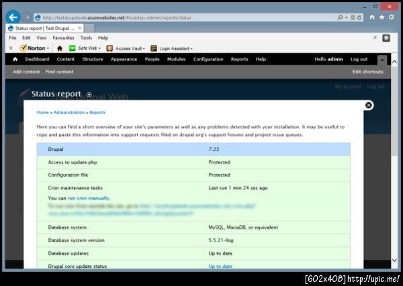This screenshot has height=286, width=403.
Task: Click the Administration breadcrumb link
Action: 69,112
